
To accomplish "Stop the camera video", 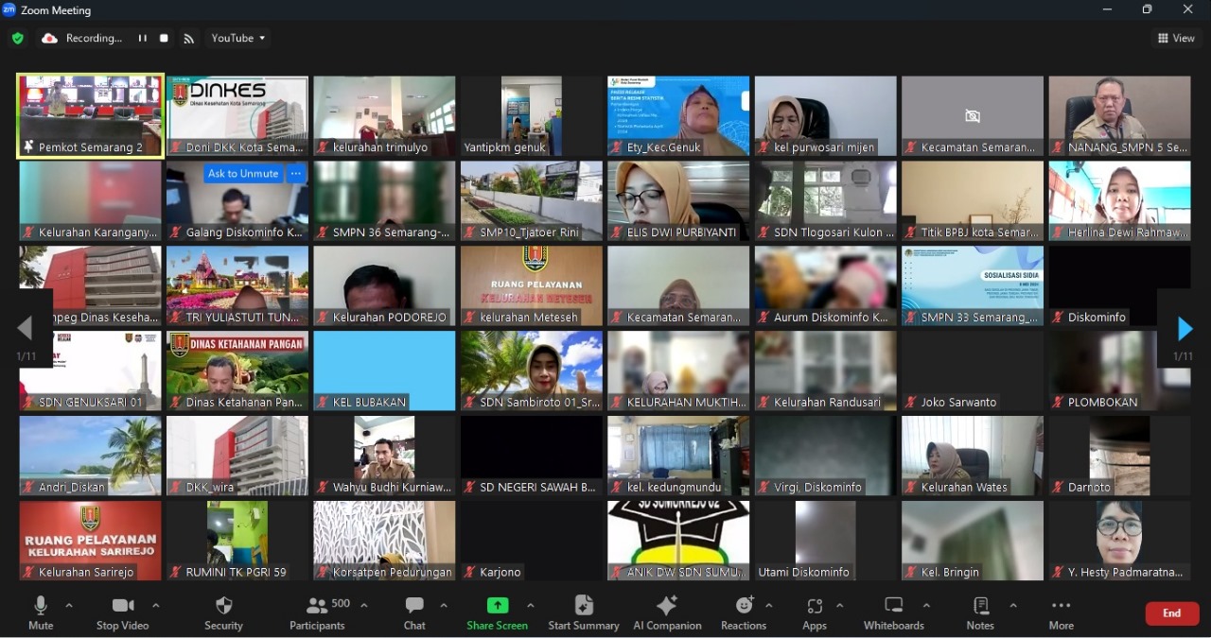I will click(122, 612).
